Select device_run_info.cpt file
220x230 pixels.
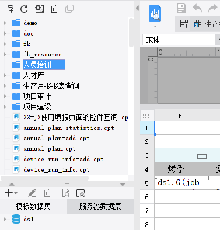point(57,169)
